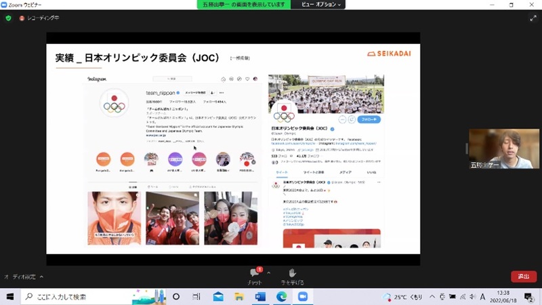Open the Wi-Fi network tray icon
The width and height of the screenshot is (542, 305).
tap(463, 297)
